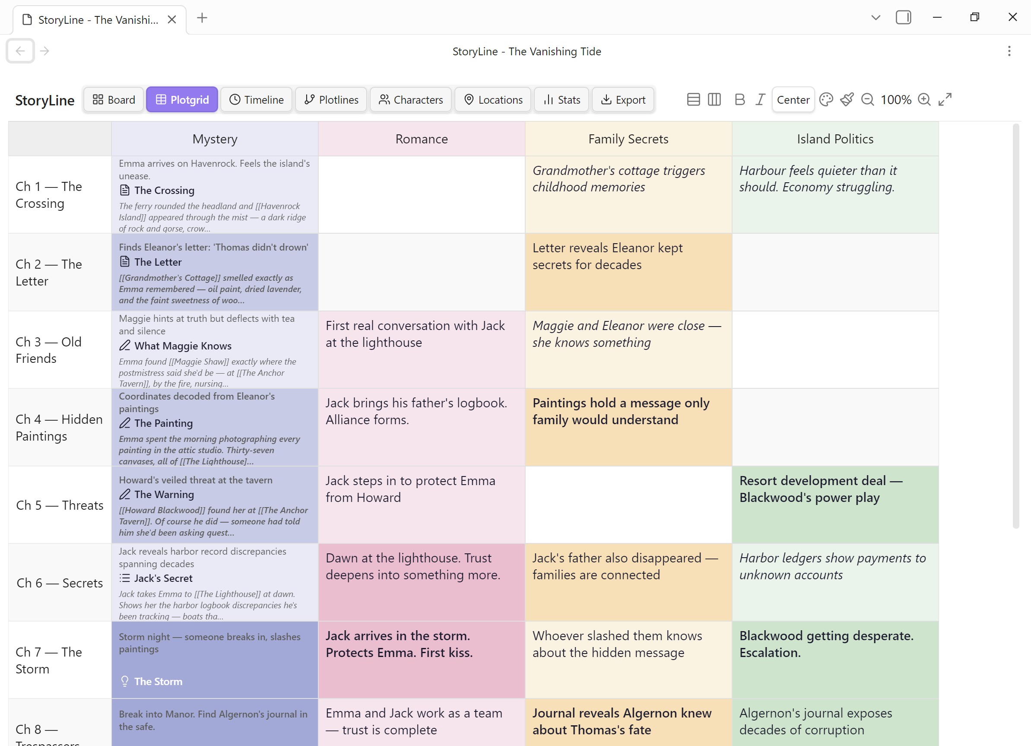1031x746 pixels.
Task: Open the three-dot more options menu
Action: [1009, 51]
